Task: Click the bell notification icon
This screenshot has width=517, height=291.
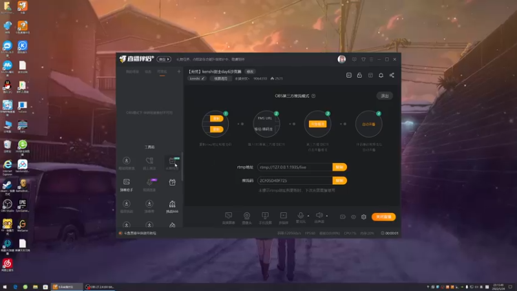Action: point(381,75)
